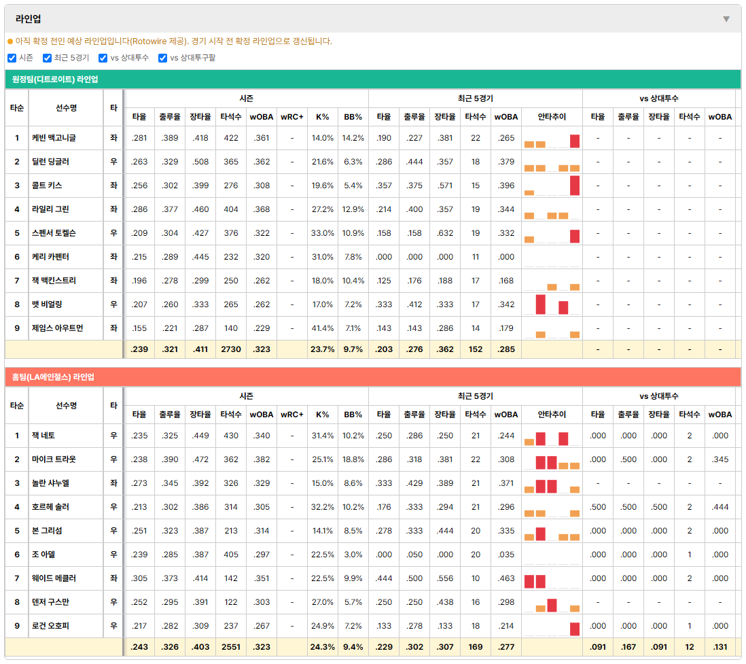Click the 안타추이 header in Detroit table
Image resolution: width=746 pixels, height=664 pixels.
(x=552, y=117)
